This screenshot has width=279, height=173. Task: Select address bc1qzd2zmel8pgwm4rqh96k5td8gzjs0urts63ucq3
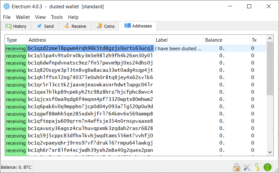point(90,48)
